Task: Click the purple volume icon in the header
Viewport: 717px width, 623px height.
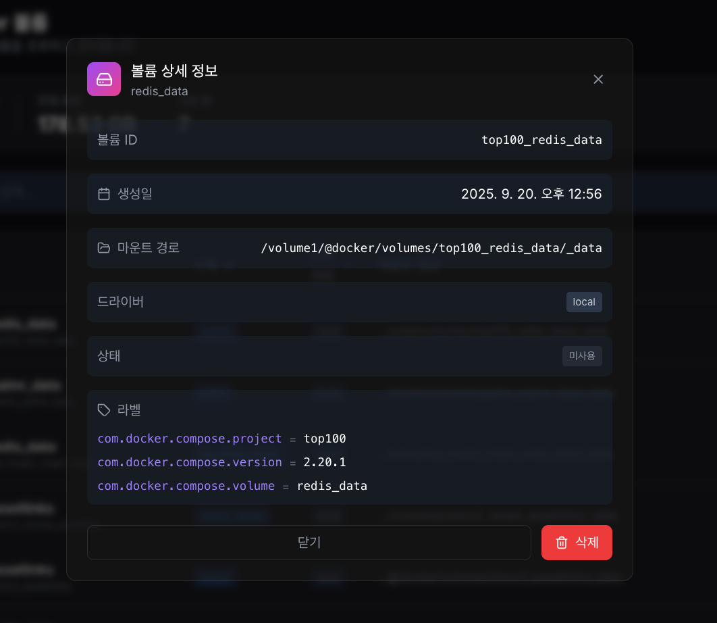Action: 104,79
